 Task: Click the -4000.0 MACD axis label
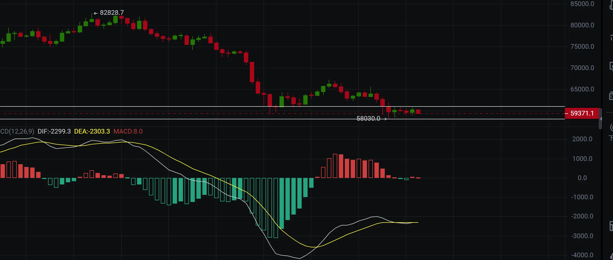click(582, 255)
